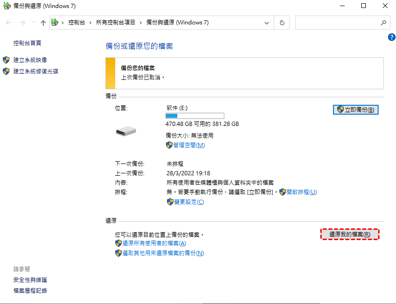396x304 pixels.
Task: Open 開啟排程(U) link
Action: point(301,192)
